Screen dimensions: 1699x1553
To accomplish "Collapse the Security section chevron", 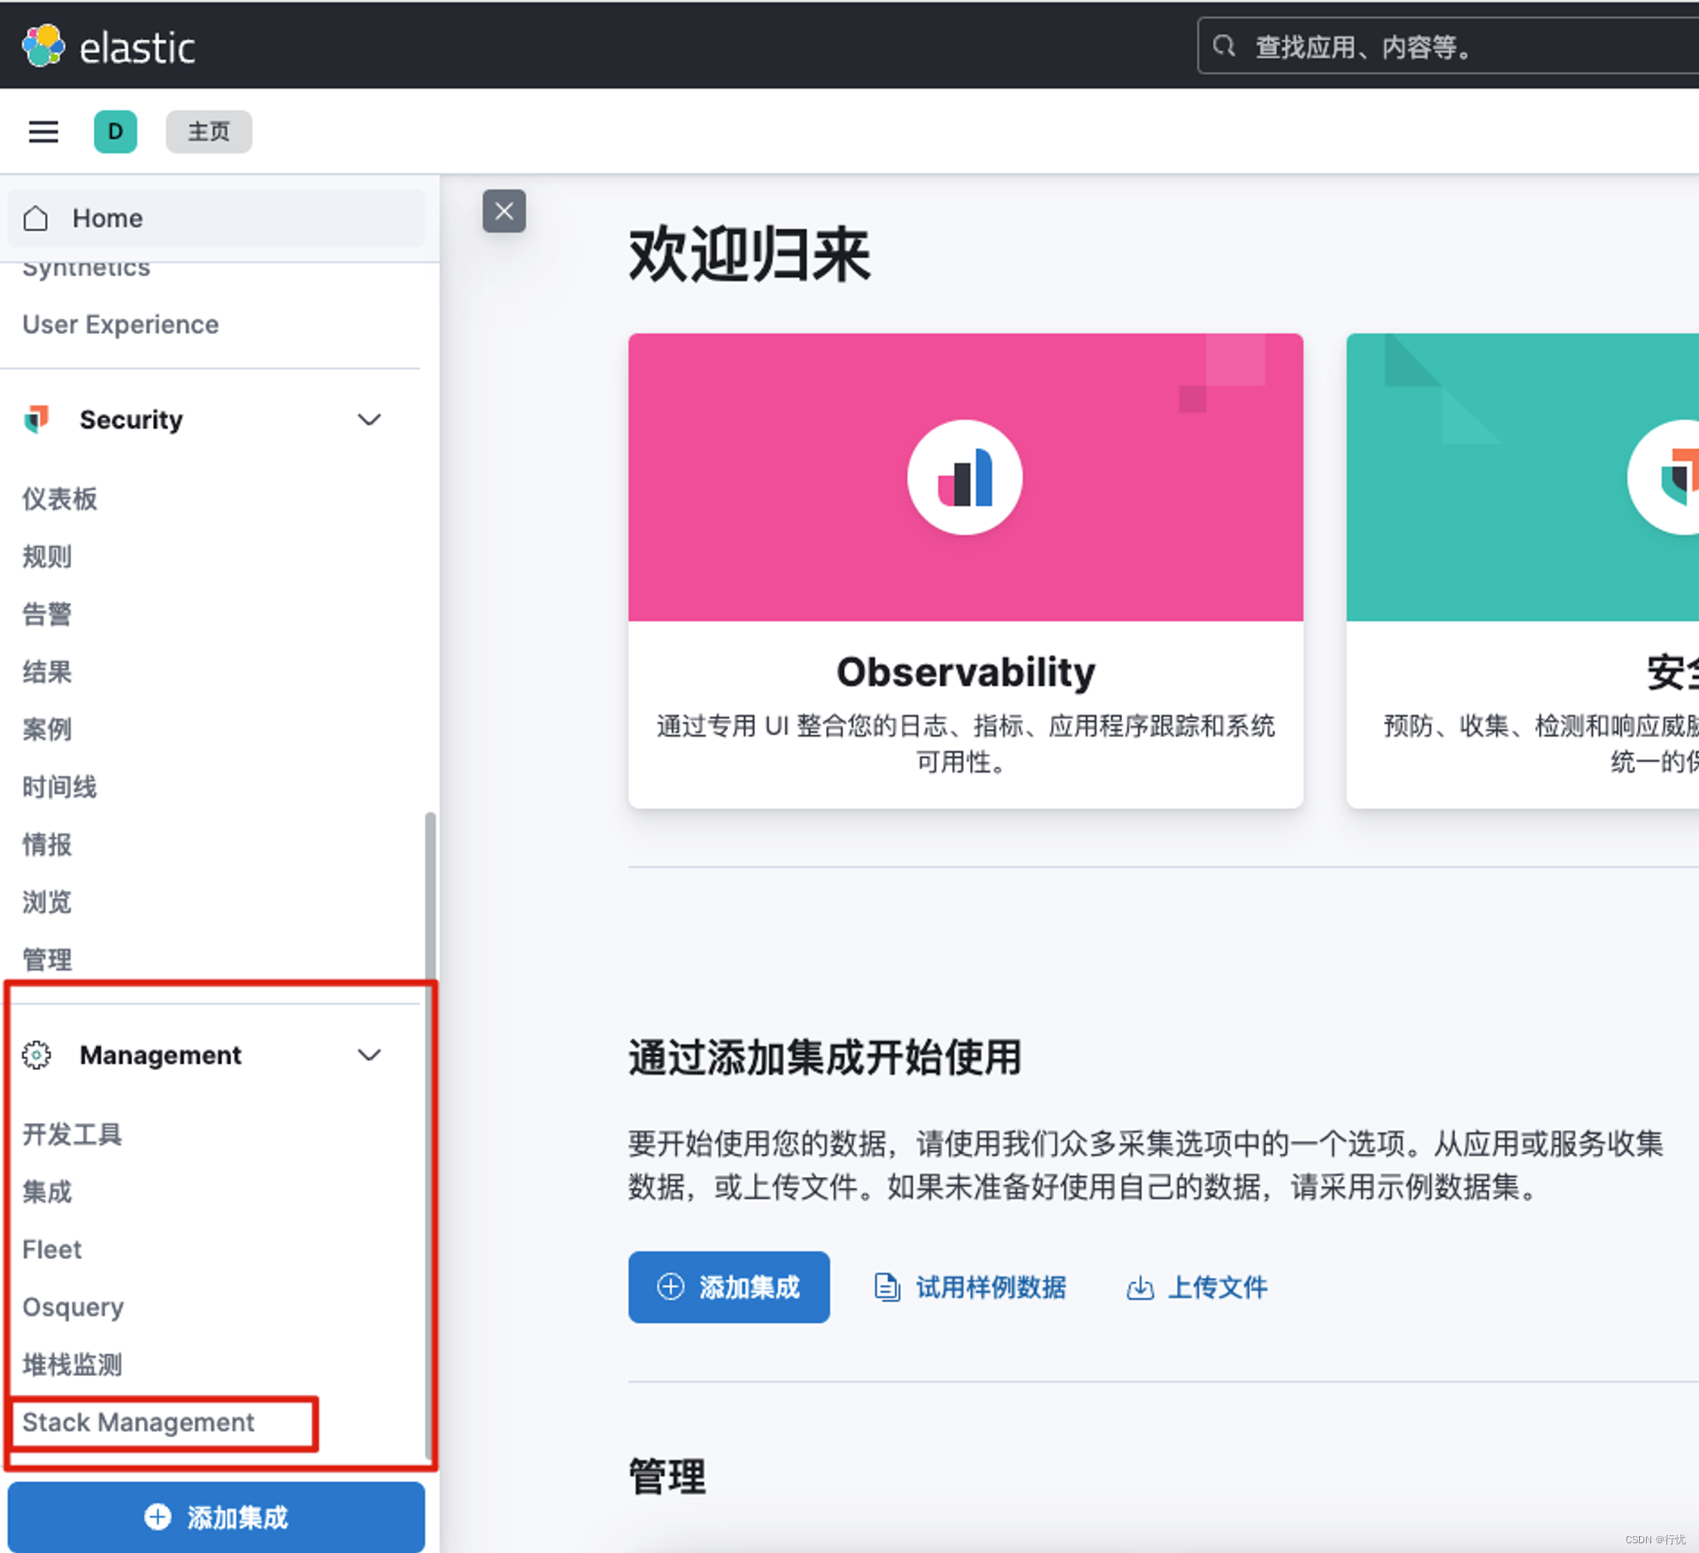I will (369, 419).
